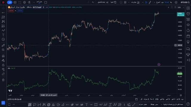
Task: Select the crosshair cursor tool
Action: pos(3,8)
